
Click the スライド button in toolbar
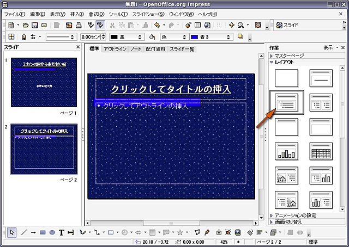(x=287, y=25)
